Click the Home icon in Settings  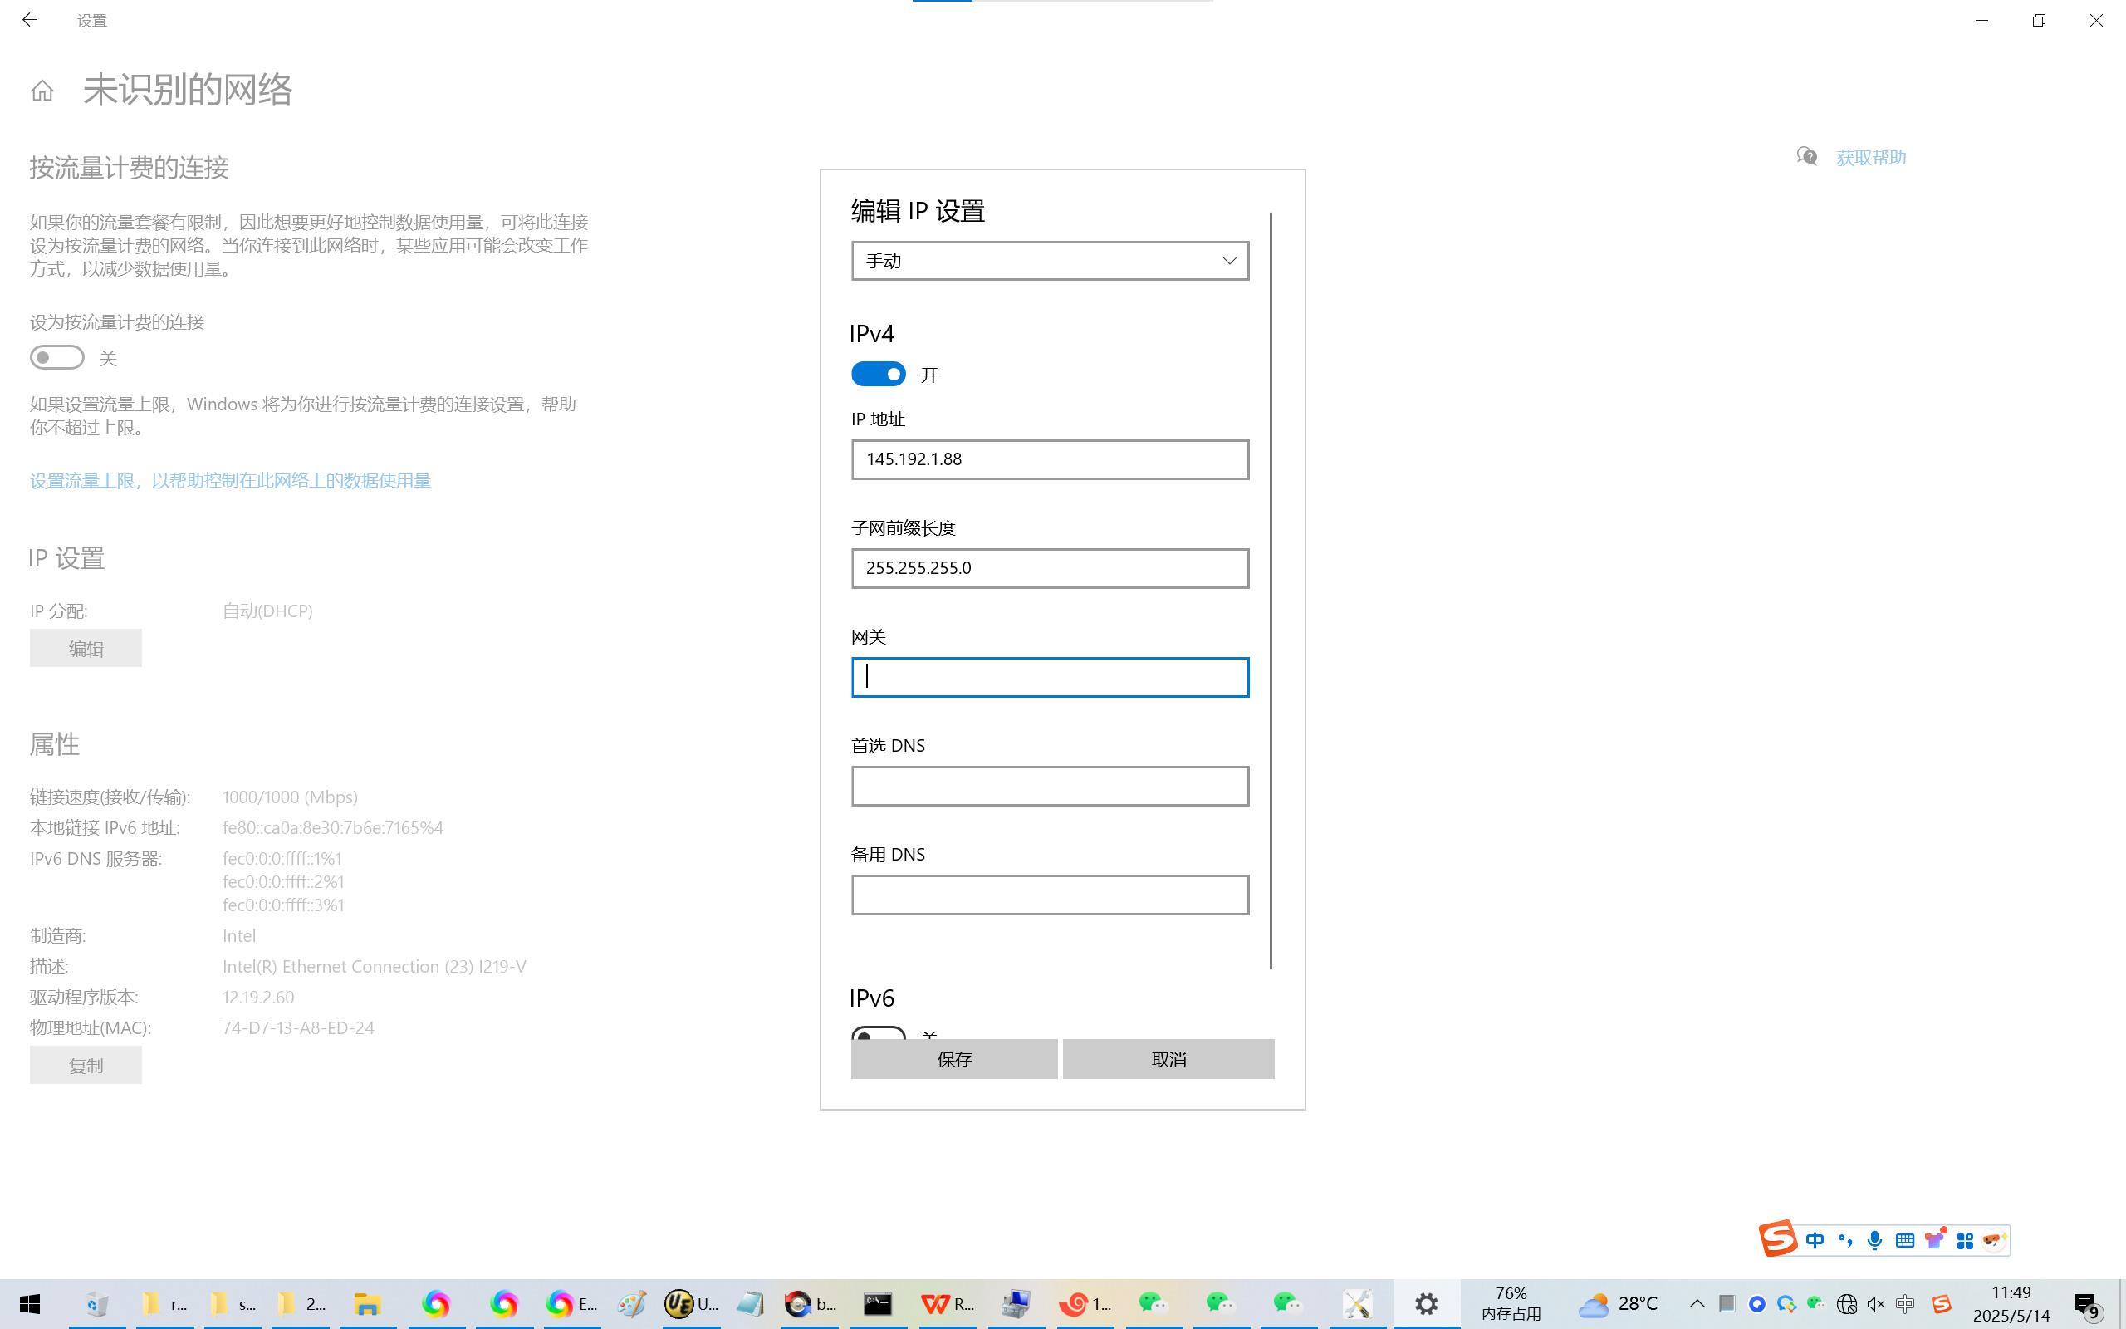click(42, 91)
